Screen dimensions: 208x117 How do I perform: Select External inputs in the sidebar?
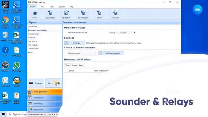[33, 34]
